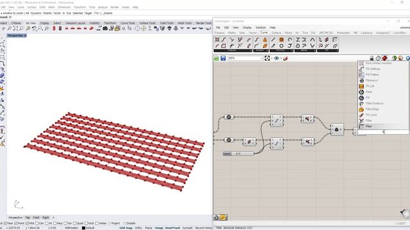The image size is (410, 230).
Task: Enable the Int osnap checkbox
Action: pos(47,223)
